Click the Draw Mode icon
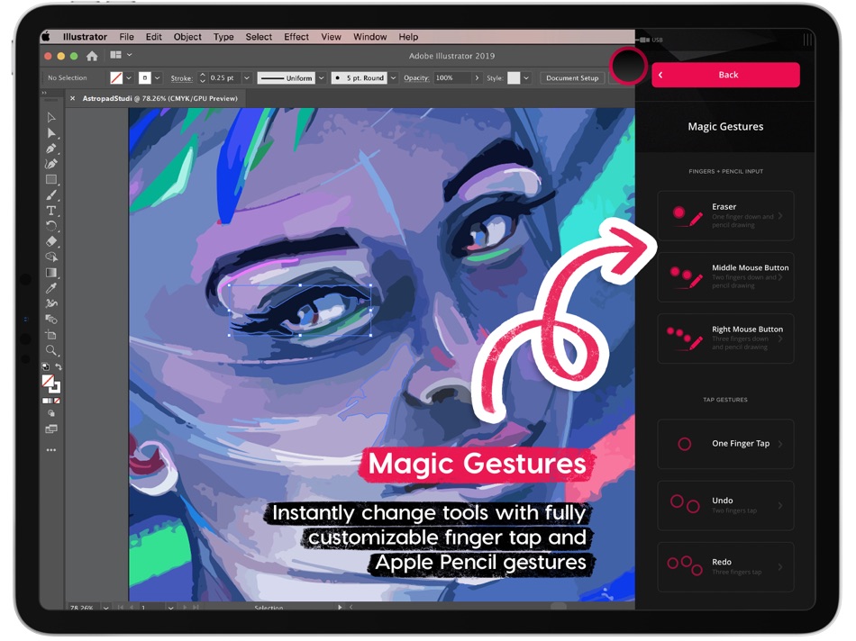Viewport: 856px width, 641px height. [51, 413]
